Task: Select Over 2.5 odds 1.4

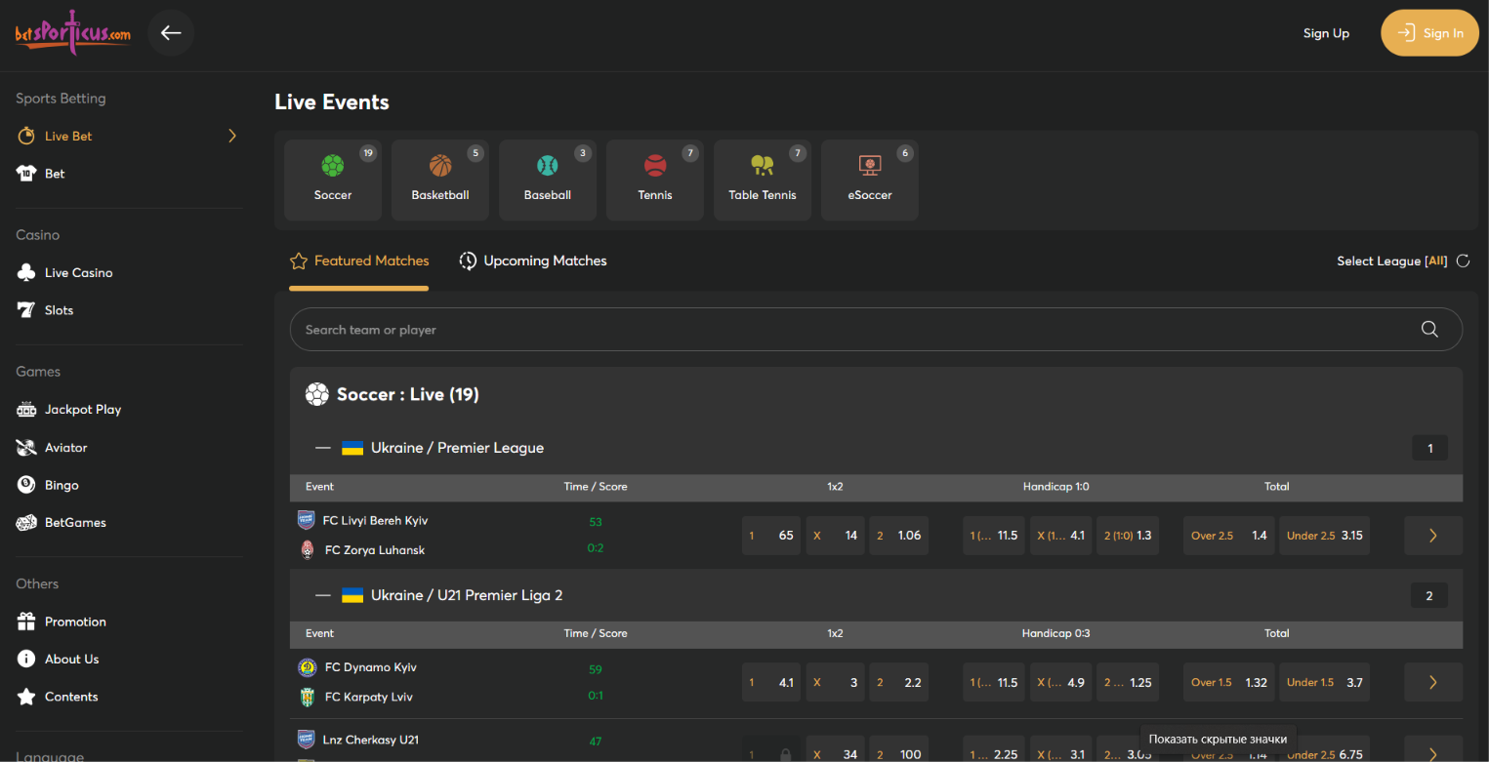Action: (1228, 536)
